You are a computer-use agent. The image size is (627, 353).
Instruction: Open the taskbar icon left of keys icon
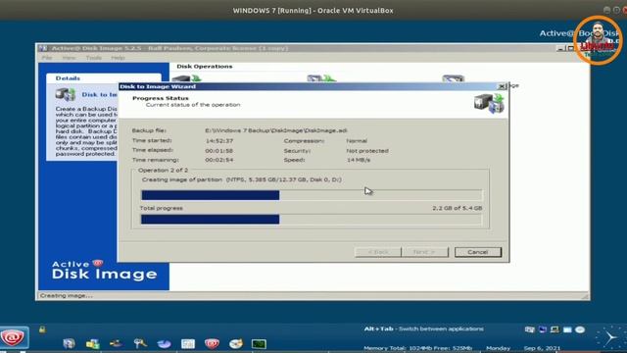(117, 344)
